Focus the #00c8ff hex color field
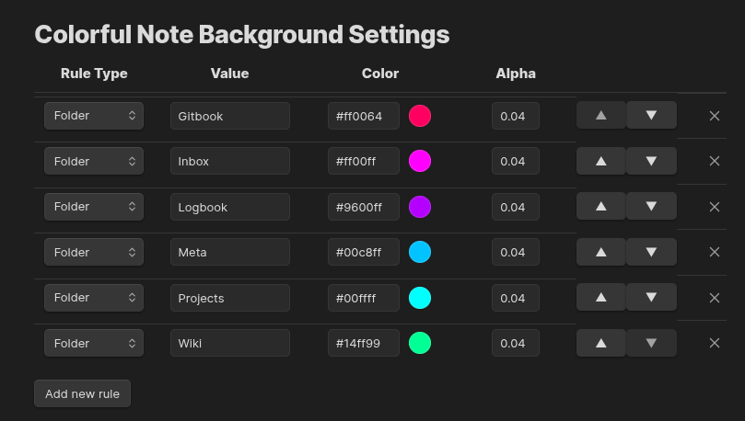Viewport: 745px width, 421px height. click(x=364, y=252)
